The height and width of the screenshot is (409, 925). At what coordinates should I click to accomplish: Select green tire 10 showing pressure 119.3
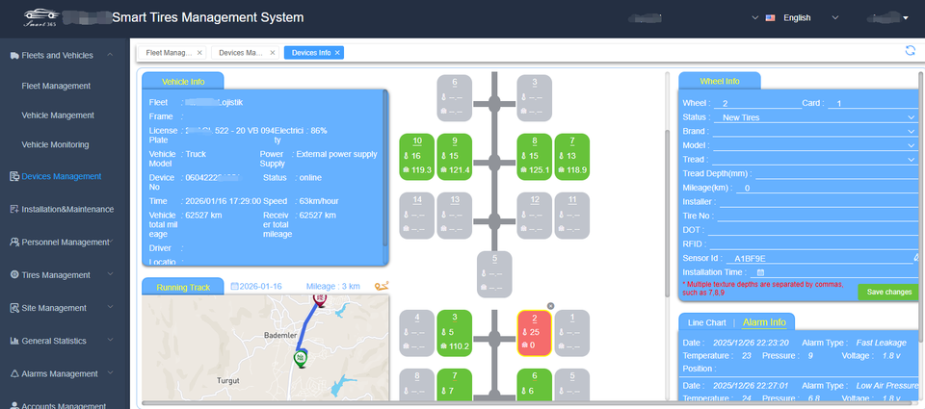point(416,155)
